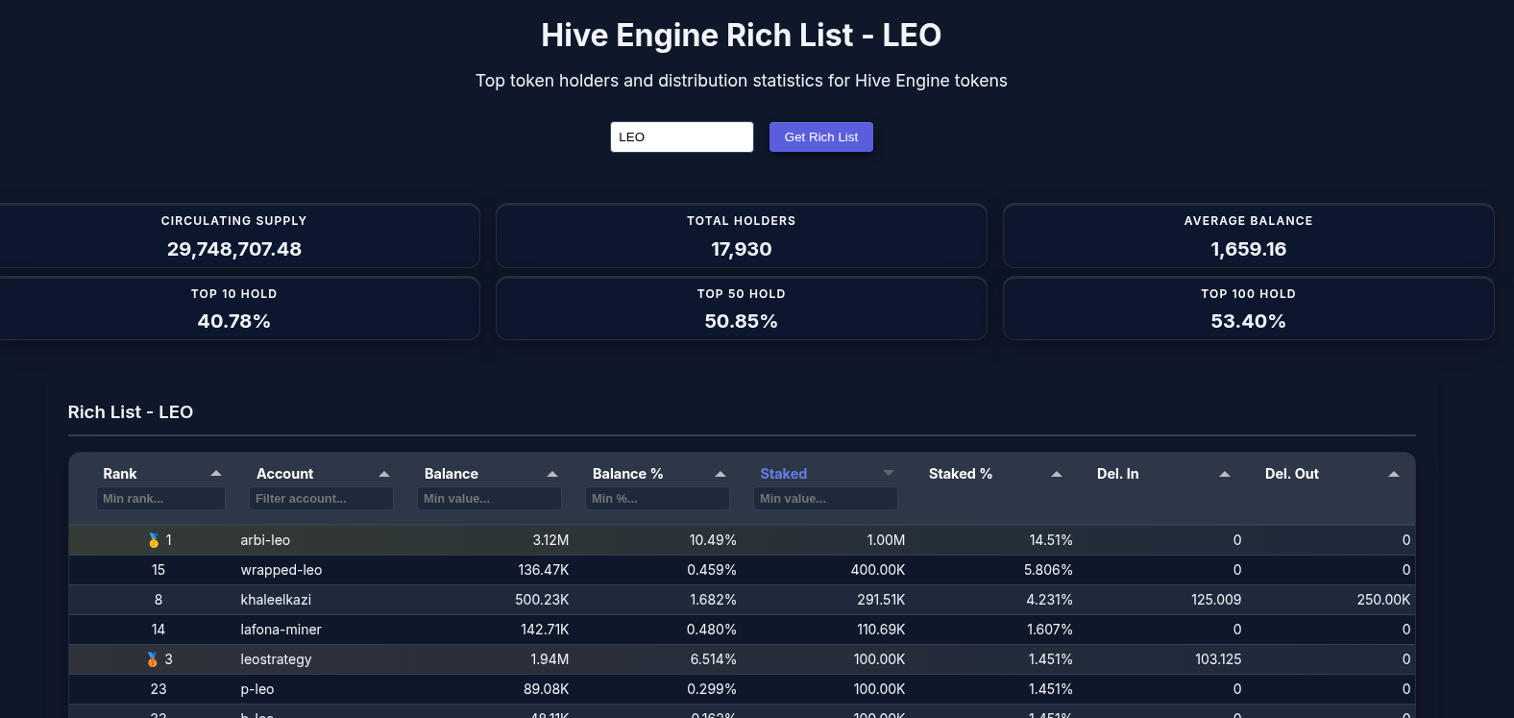Click the sort arrow beside Balance % header

pos(720,474)
